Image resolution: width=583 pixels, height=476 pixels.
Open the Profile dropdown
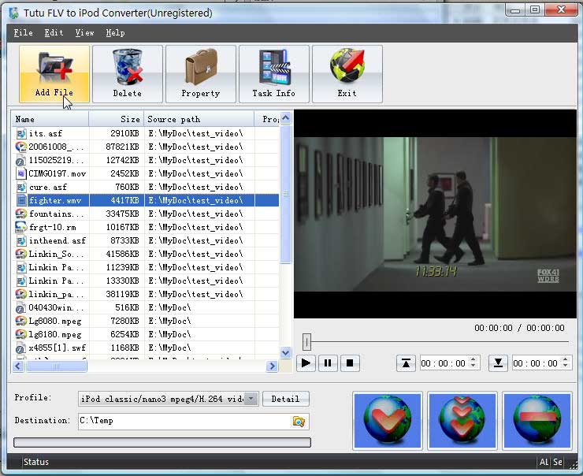252,399
